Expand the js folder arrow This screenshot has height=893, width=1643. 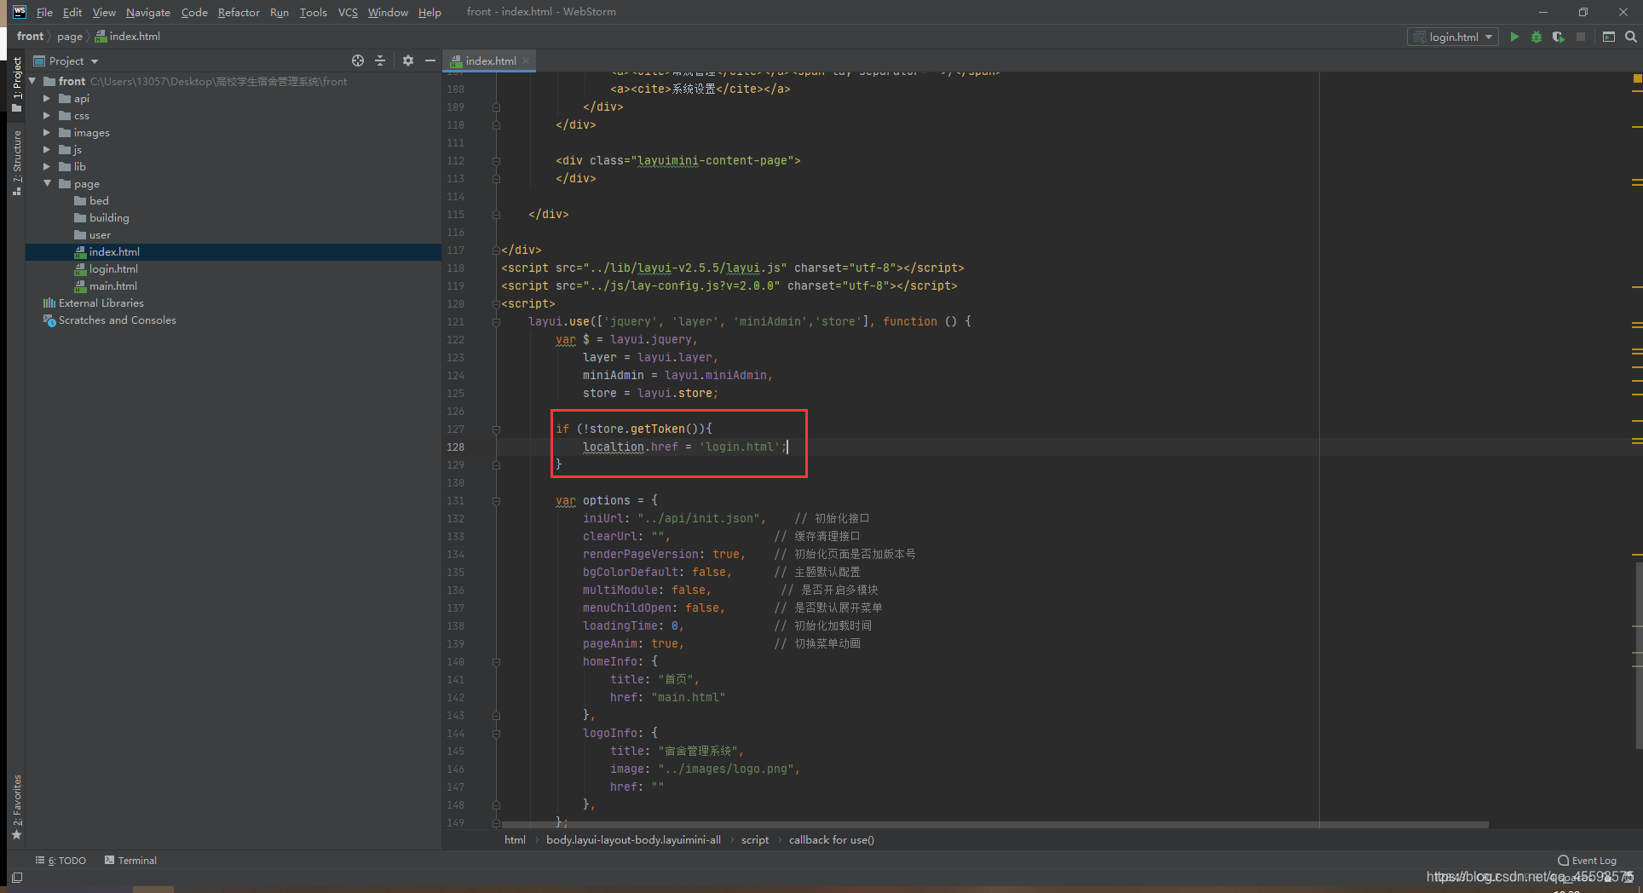tap(47, 150)
